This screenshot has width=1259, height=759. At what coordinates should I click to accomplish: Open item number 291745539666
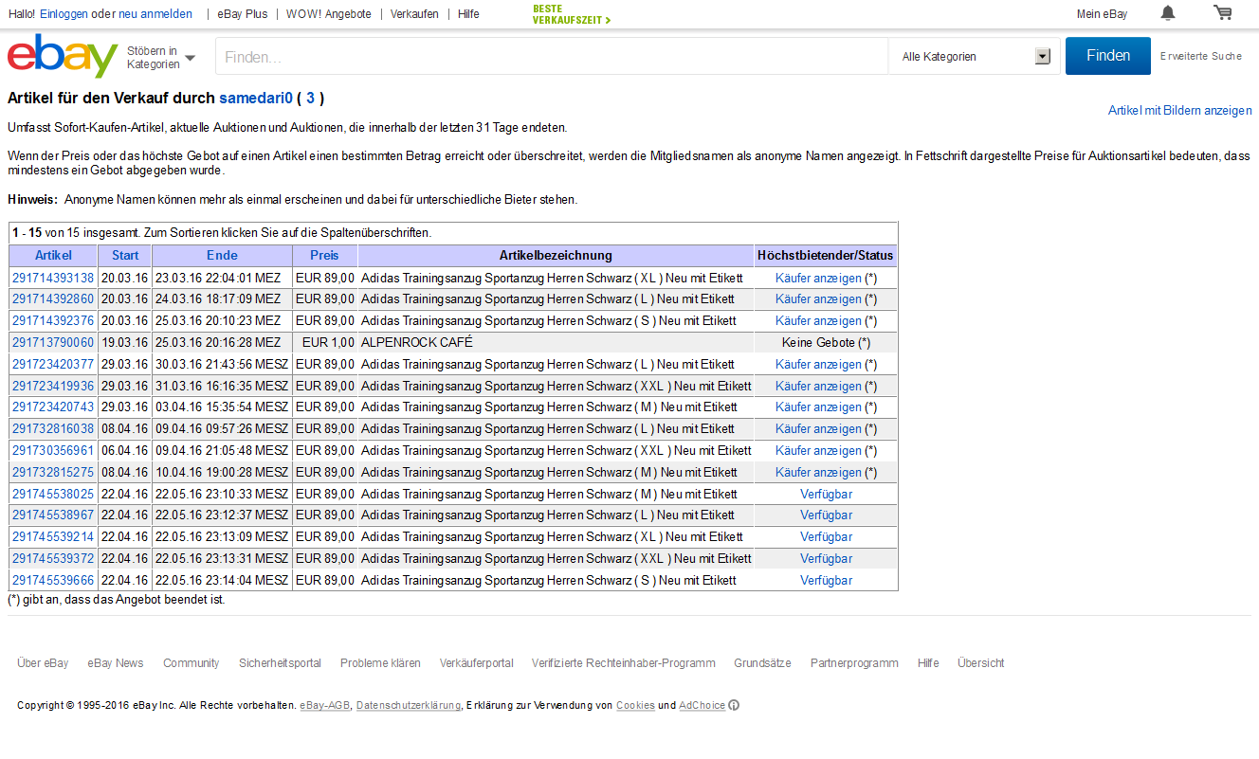tap(53, 580)
